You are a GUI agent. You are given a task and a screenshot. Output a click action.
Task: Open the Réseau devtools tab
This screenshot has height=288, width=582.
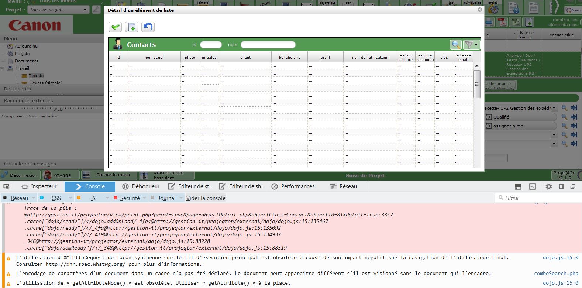tap(343, 186)
